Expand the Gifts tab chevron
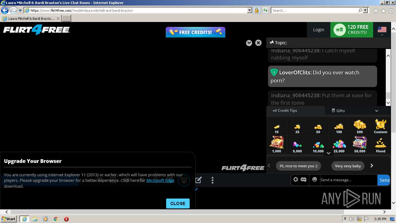Screen dimensions: 396x223 (x=377, y=111)
